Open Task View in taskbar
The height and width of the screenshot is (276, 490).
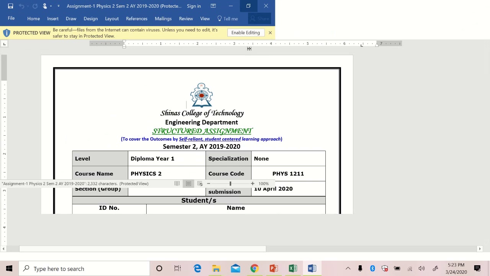(x=178, y=269)
